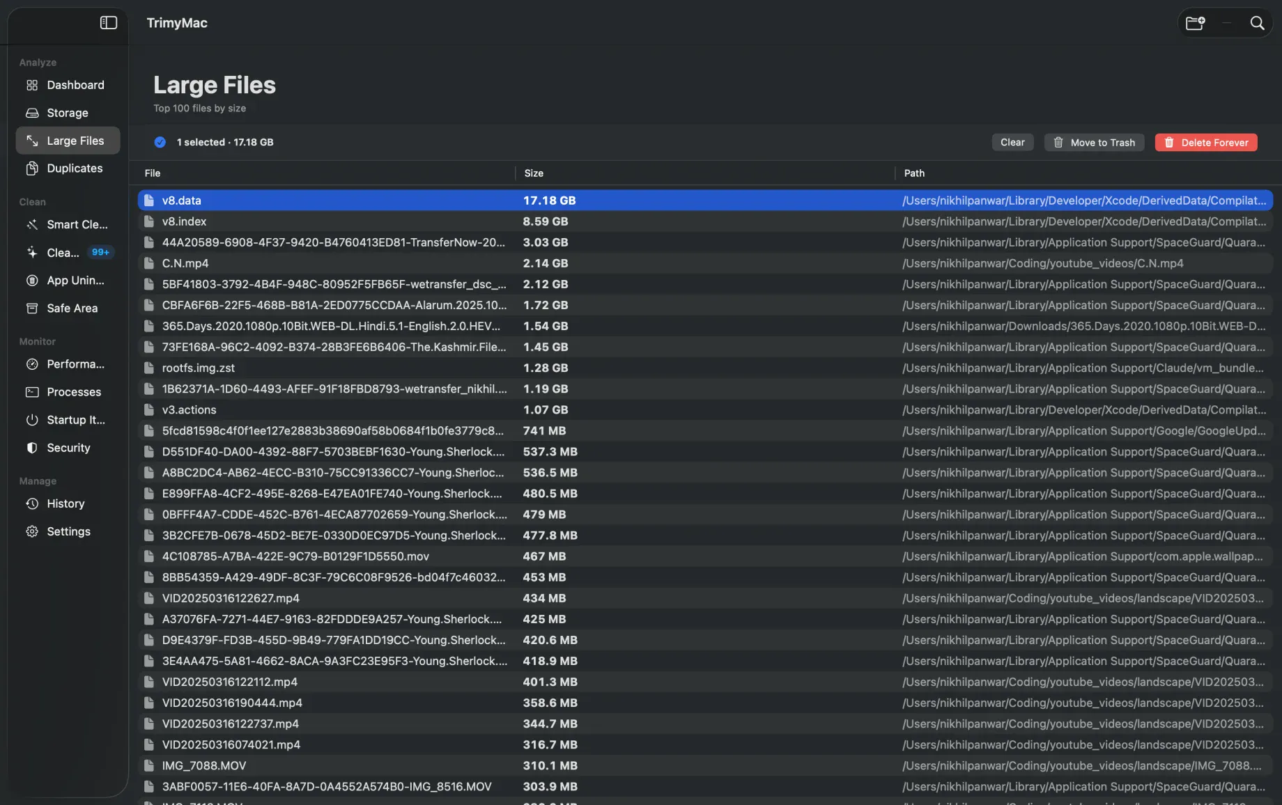This screenshot has height=805, width=1282.
Task: Click the 1 selected · 17.18 GB label
Action: coord(225,142)
